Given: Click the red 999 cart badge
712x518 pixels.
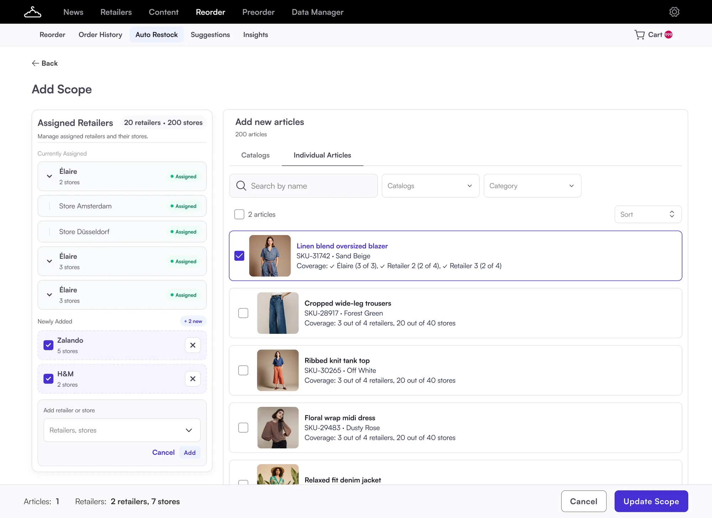Looking at the screenshot, I should (669, 34).
